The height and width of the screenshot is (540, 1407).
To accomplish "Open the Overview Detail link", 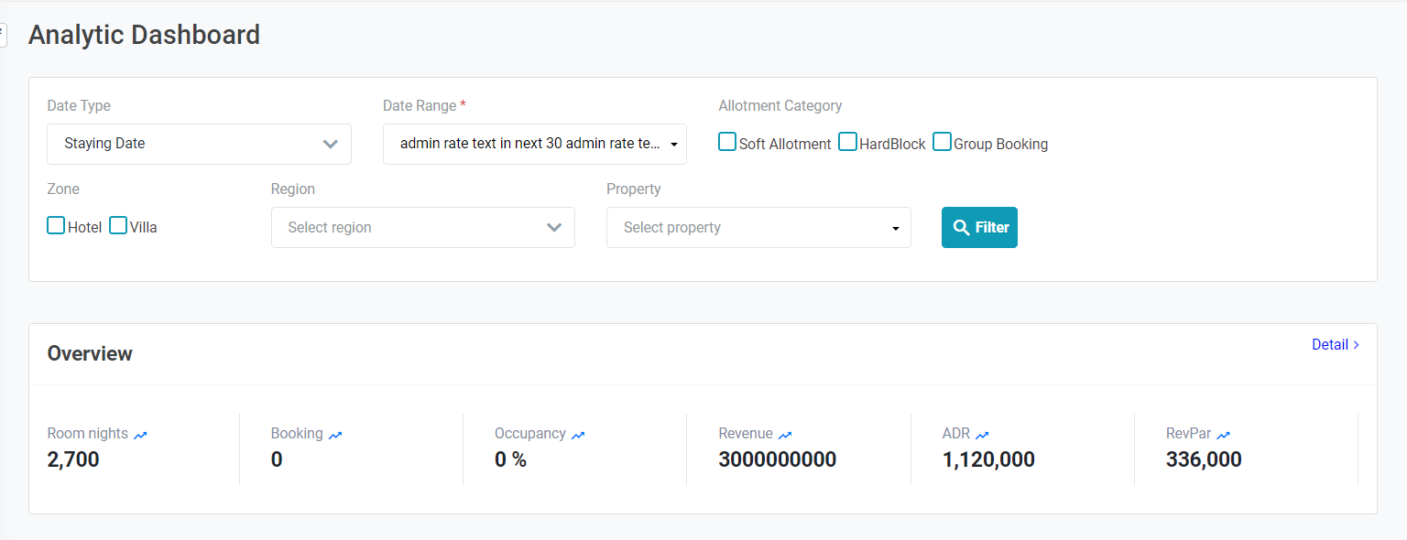I will (1335, 345).
